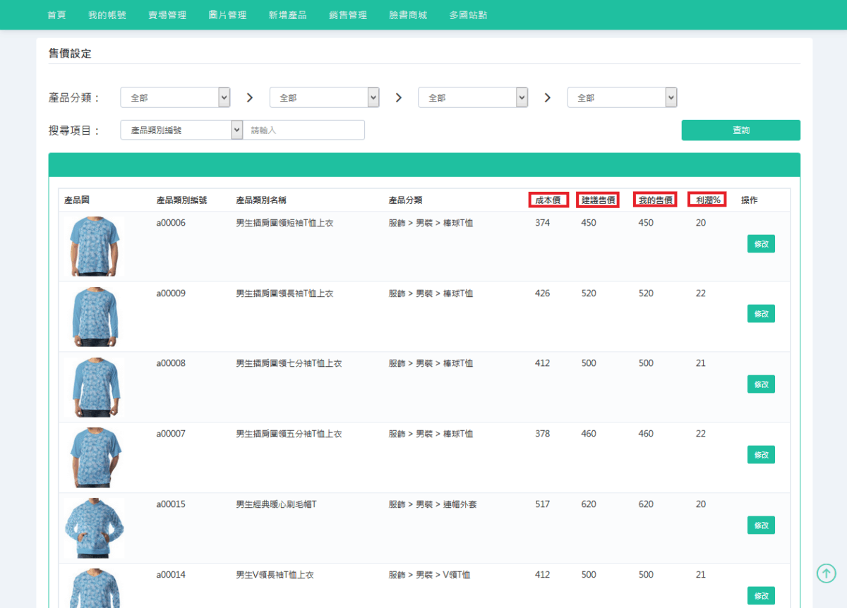This screenshot has width=847, height=608.
Task: Click 修改 for product a00014
Action: (x=760, y=595)
